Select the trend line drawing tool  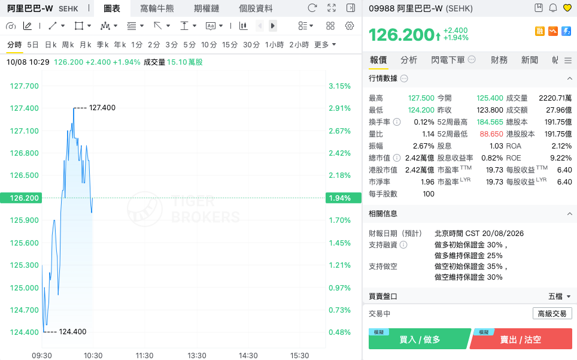(53, 26)
